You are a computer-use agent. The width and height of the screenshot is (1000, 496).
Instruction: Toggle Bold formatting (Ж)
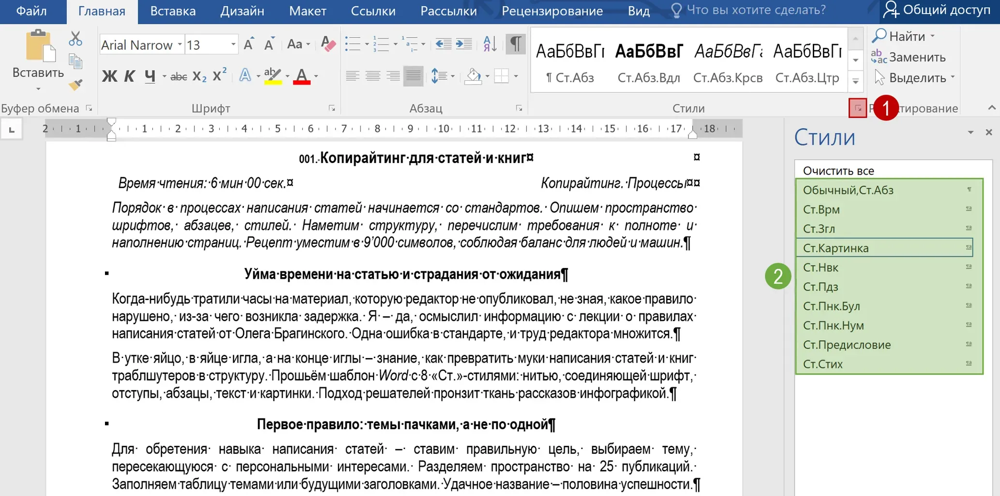click(x=109, y=76)
